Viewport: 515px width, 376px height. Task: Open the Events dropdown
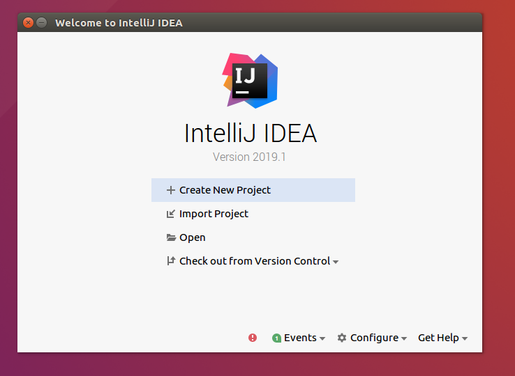coord(300,338)
